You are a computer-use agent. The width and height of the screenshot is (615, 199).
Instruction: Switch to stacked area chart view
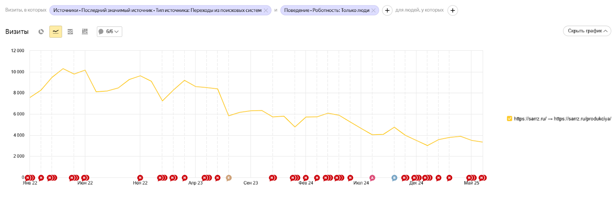point(70,32)
